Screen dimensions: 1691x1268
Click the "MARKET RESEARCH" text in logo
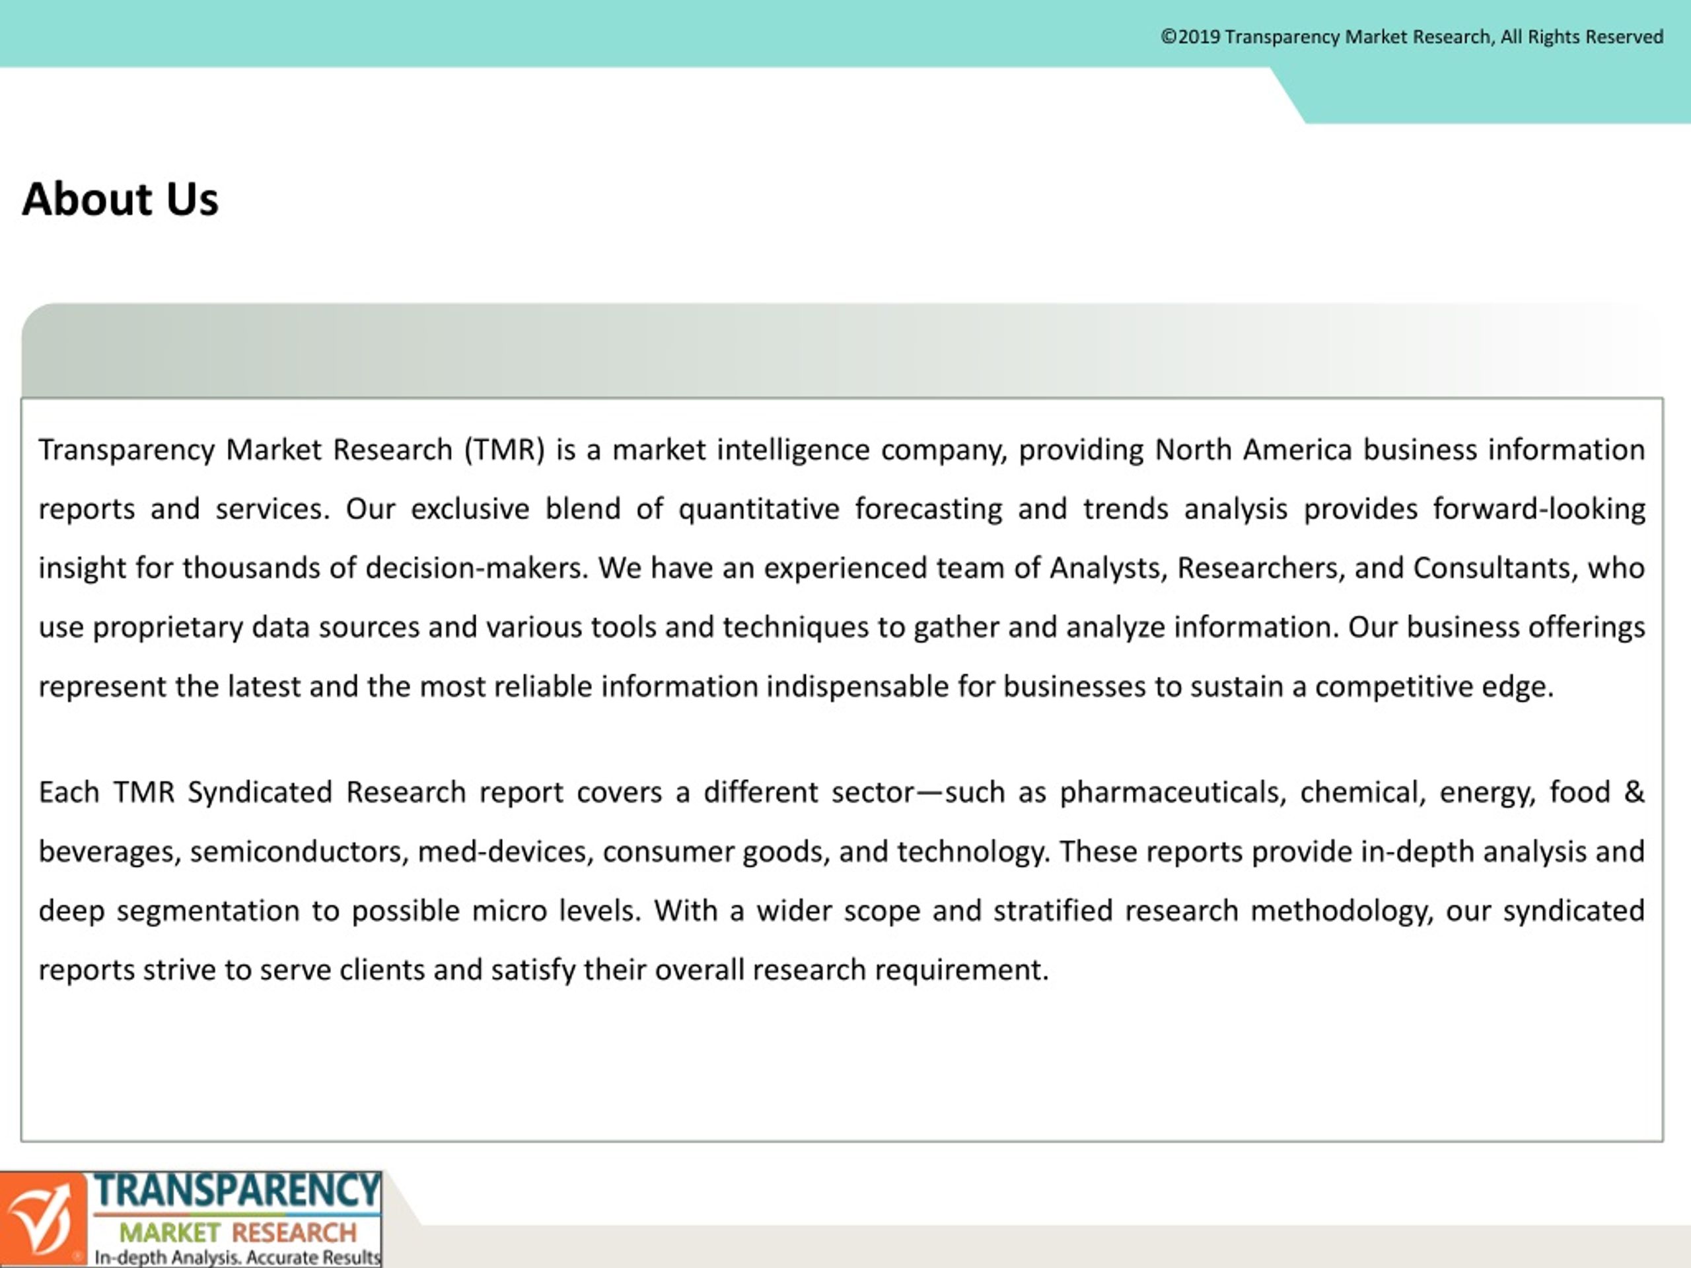[238, 1232]
